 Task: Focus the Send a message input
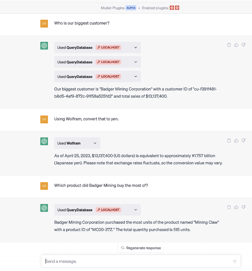(x=137, y=261)
